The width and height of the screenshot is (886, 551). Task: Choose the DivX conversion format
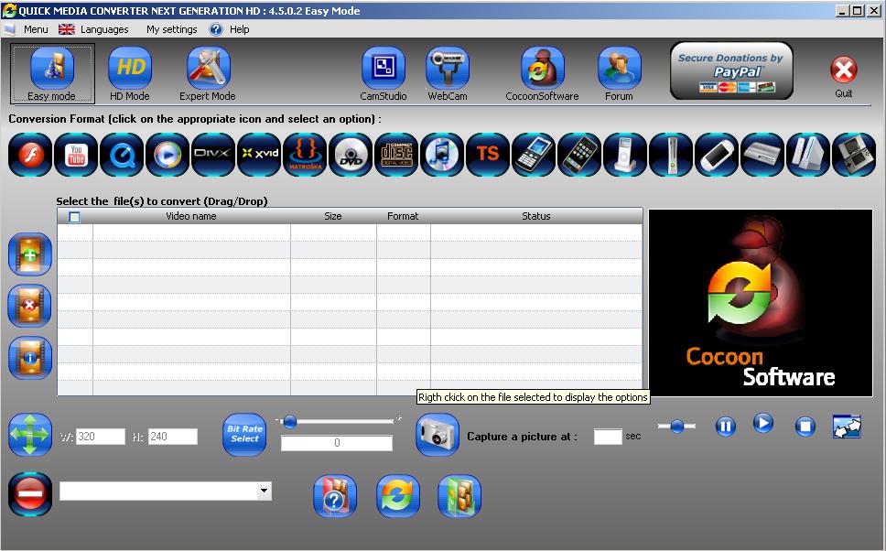[x=213, y=155]
